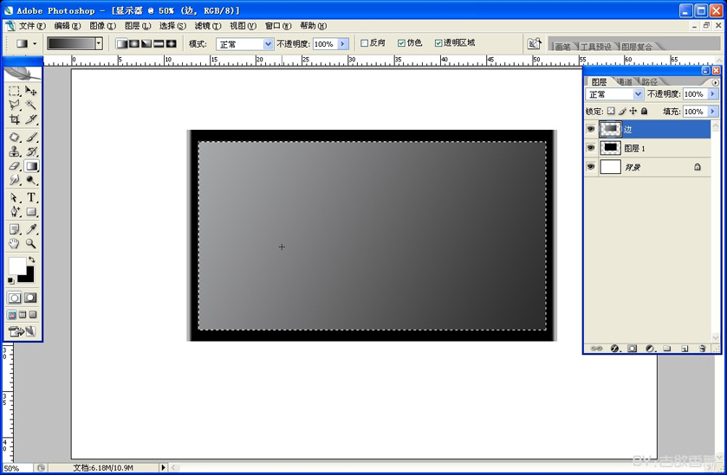Add a layer style effect
The width and height of the screenshot is (727, 475).
tap(615, 348)
